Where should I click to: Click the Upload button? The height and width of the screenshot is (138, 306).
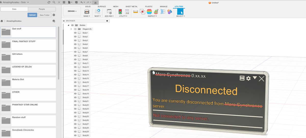click(32, 15)
